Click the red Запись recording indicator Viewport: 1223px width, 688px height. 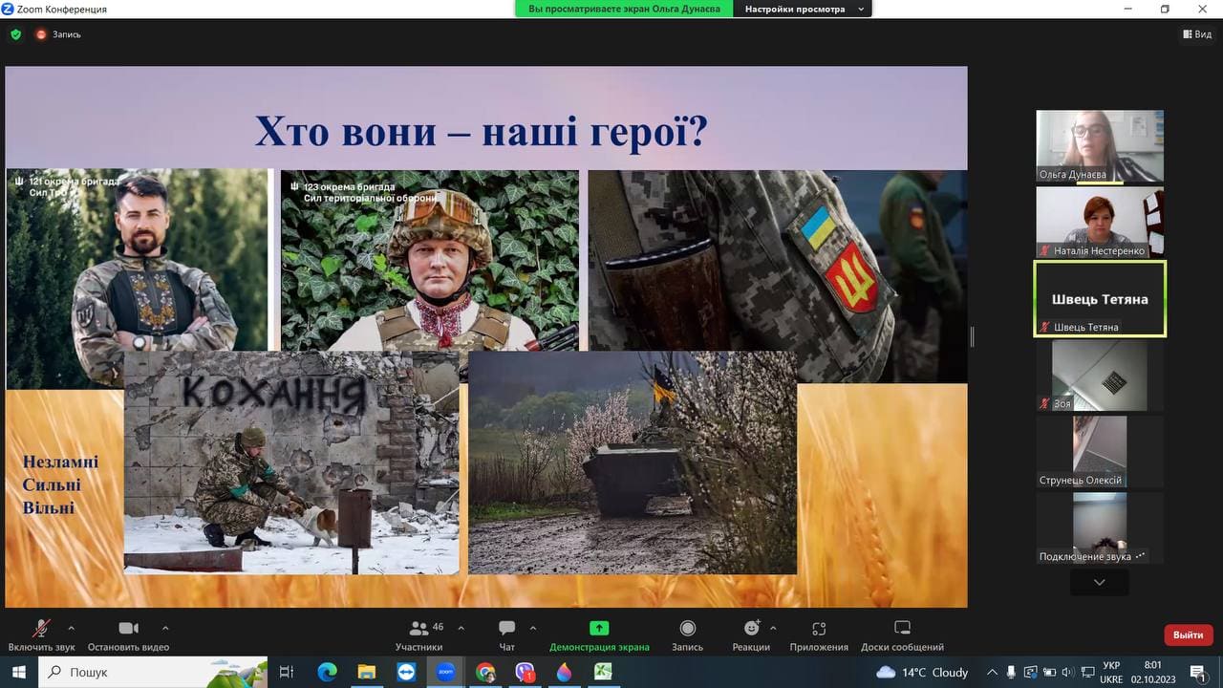(59, 34)
